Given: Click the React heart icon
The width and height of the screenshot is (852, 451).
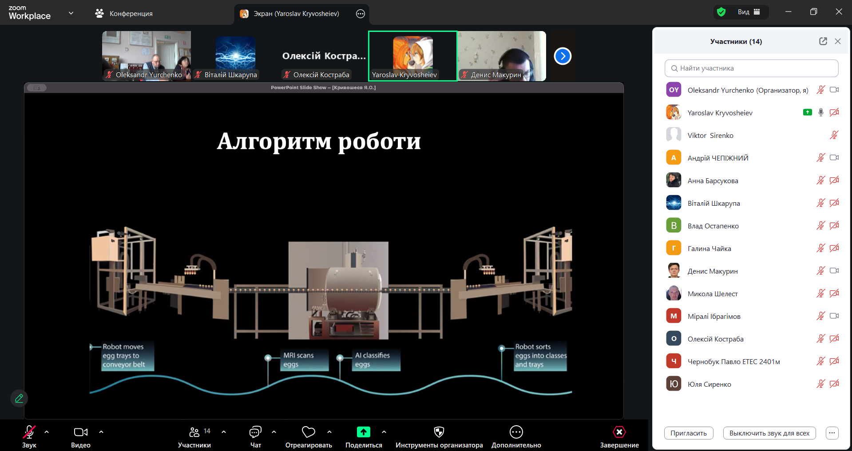Looking at the screenshot, I should tap(308, 432).
